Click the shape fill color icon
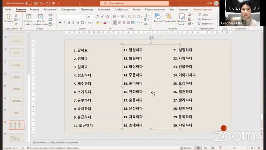Screen dimensions: 266x150 click(x=190, y=15)
